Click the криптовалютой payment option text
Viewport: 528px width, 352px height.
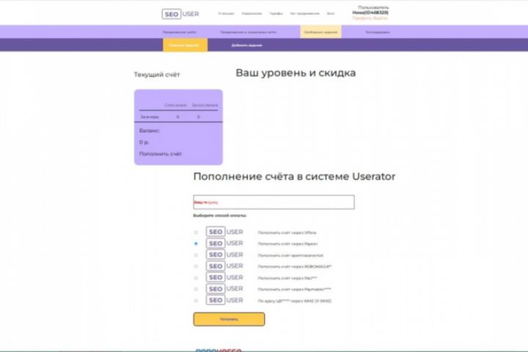(x=290, y=255)
